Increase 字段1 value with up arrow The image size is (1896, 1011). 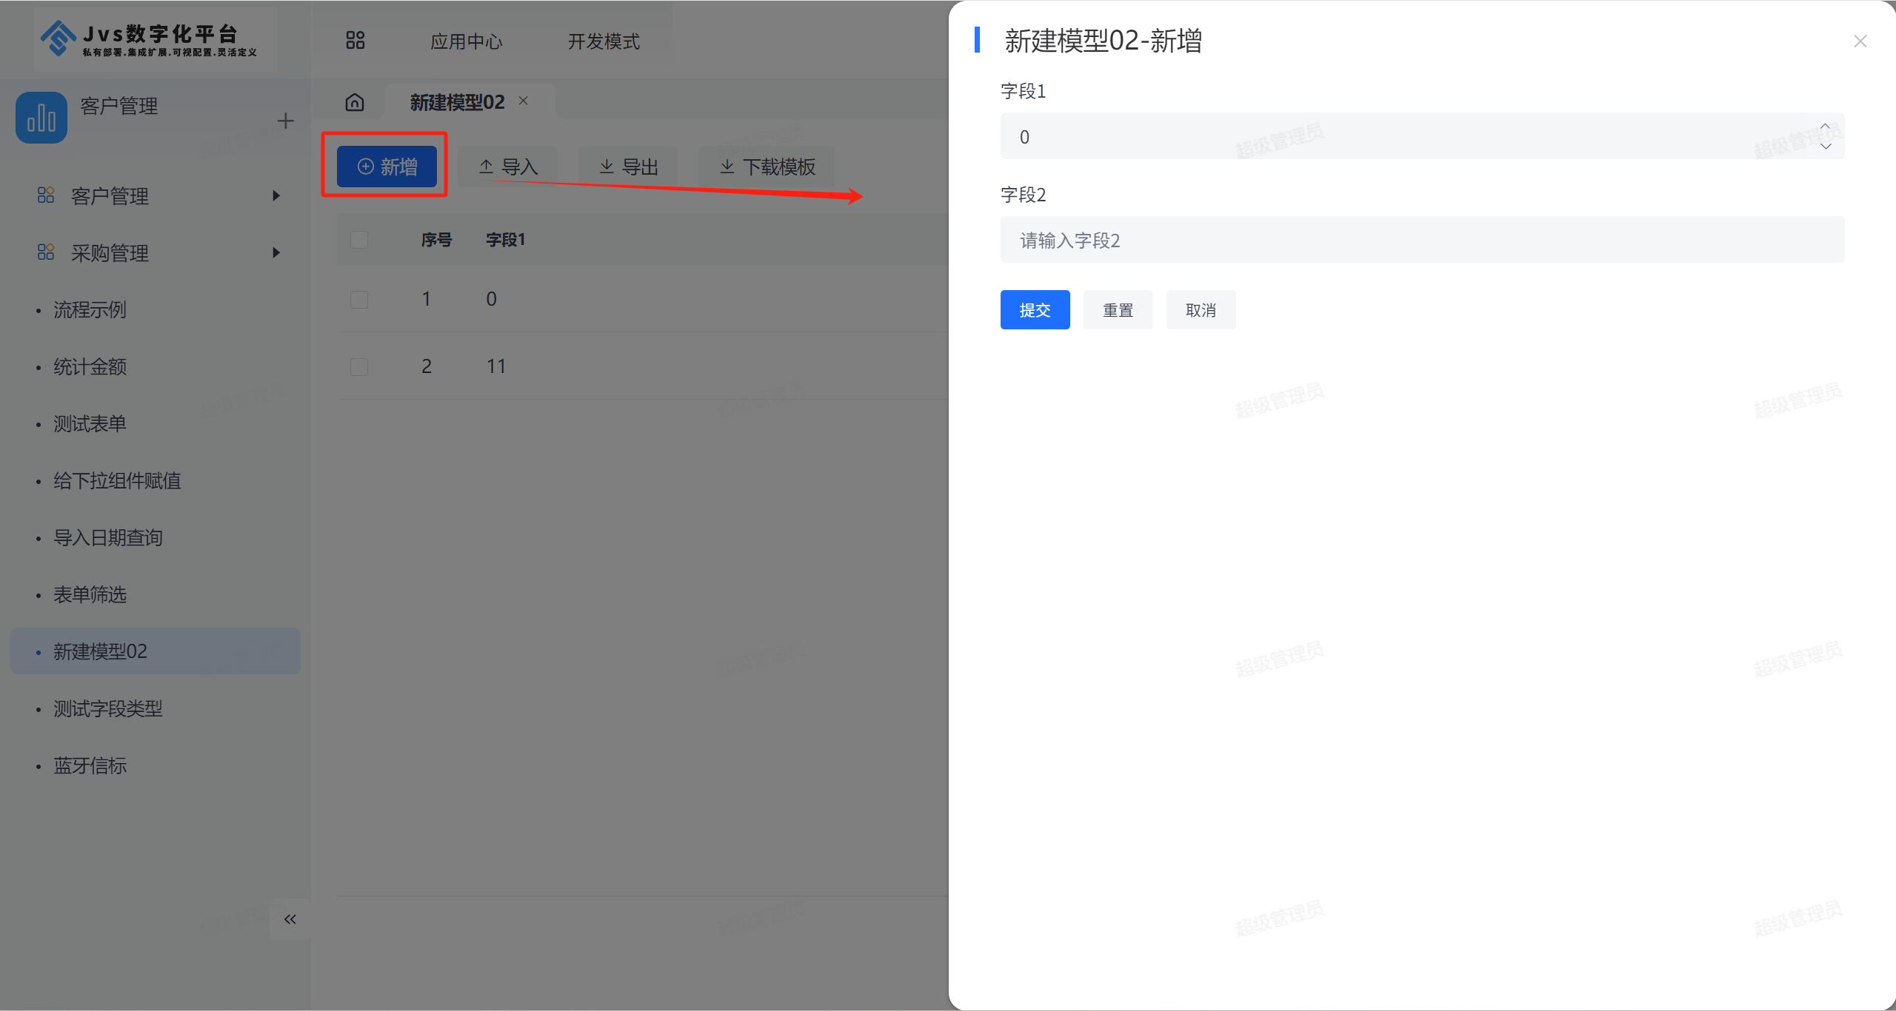[x=1825, y=127]
